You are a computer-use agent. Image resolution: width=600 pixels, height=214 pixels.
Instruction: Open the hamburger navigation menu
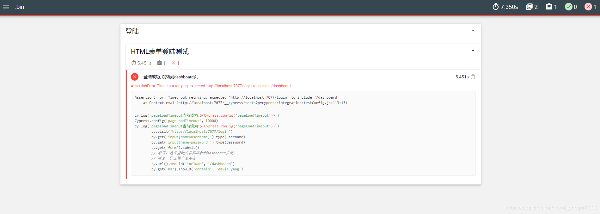[x=6, y=7]
